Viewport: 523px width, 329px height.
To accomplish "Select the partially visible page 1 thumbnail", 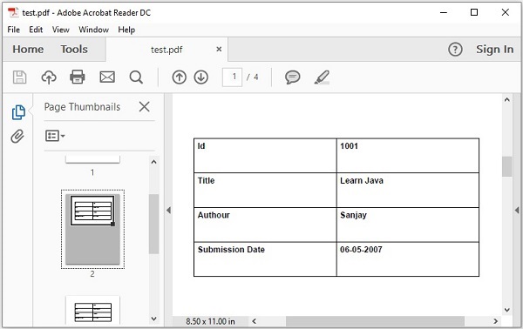I will [x=92, y=159].
